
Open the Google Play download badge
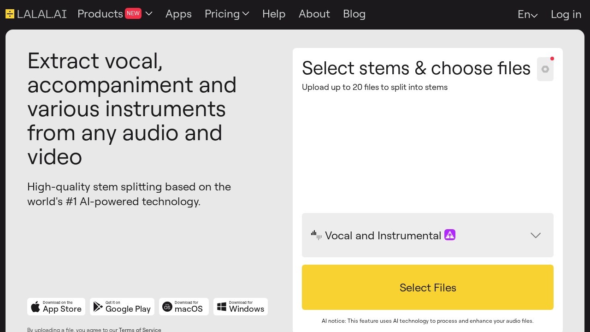[122, 307]
